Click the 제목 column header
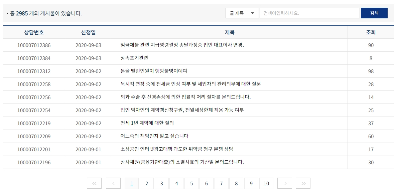 230,32
